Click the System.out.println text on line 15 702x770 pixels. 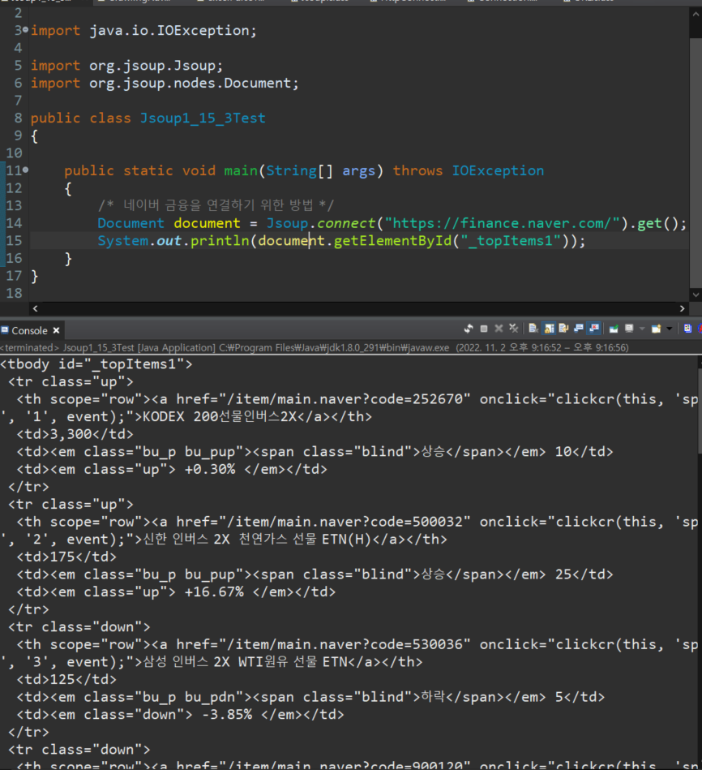tap(173, 241)
